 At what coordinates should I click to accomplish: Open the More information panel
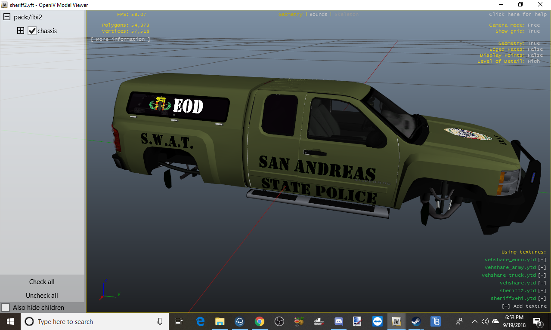(121, 40)
